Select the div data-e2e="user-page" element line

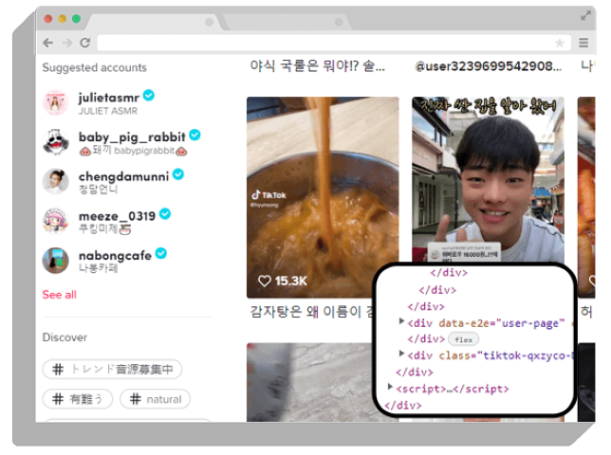pyautogui.click(x=486, y=323)
